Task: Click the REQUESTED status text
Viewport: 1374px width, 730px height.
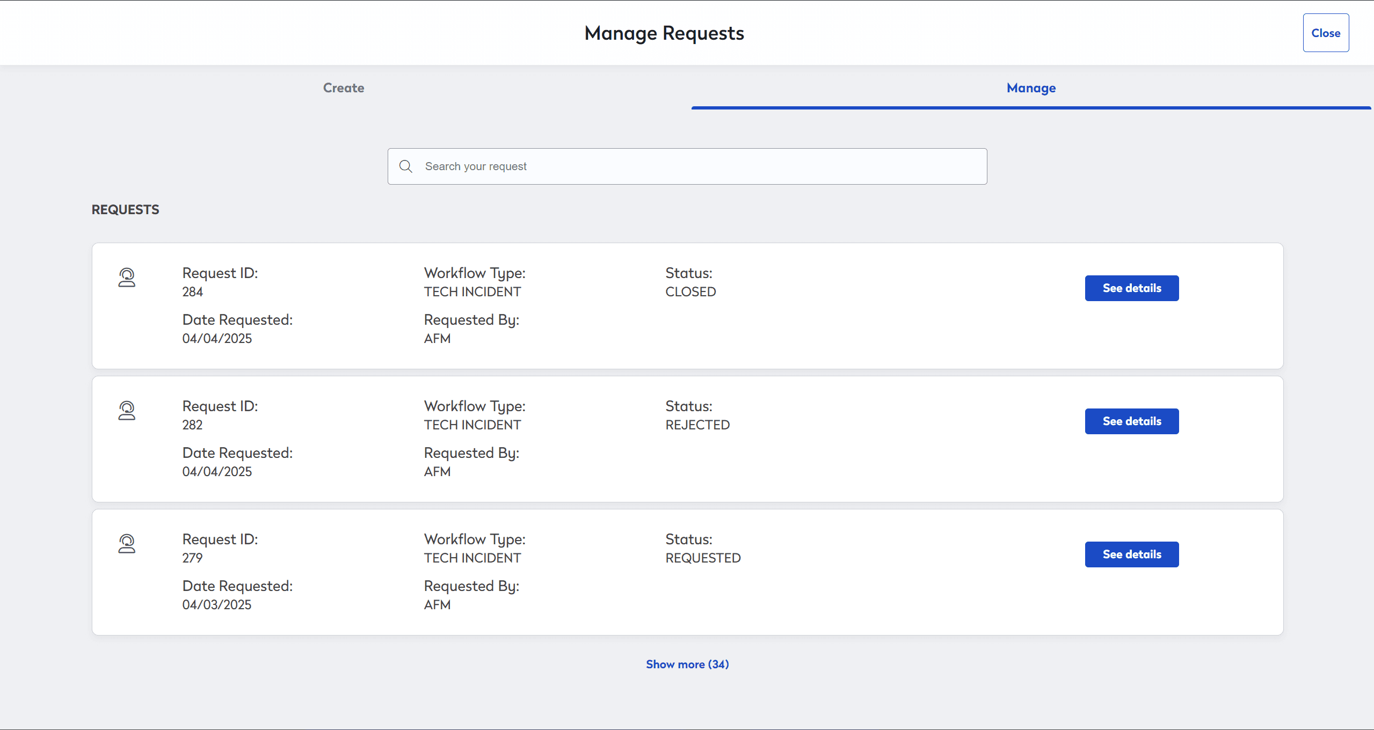Action: [703, 558]
